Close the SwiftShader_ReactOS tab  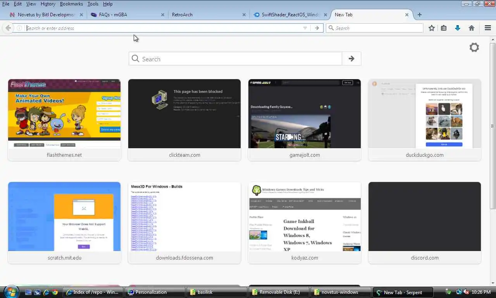click(x=325, y=15)
